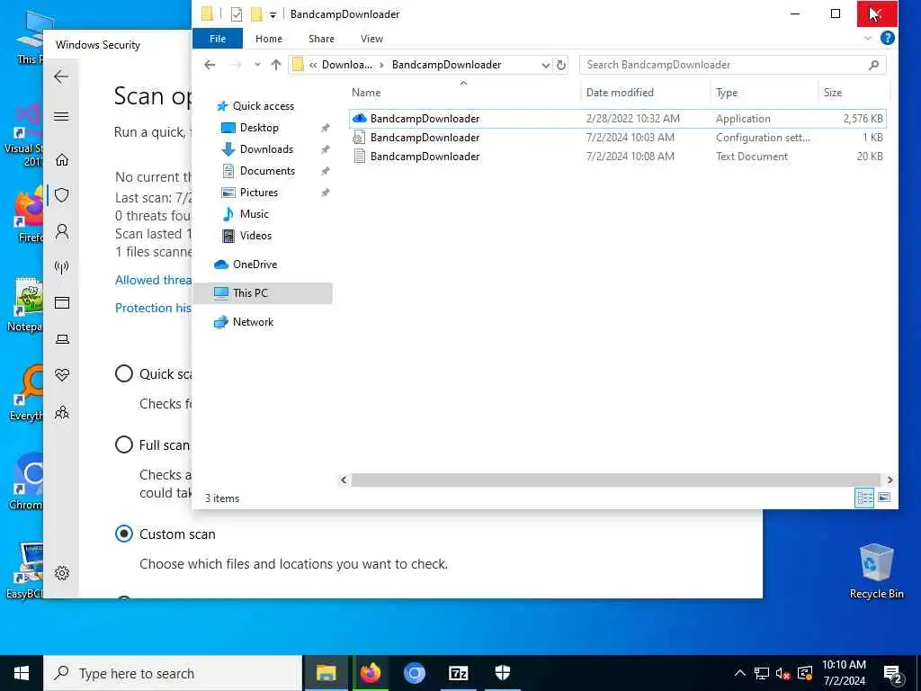Open 7-Zip from the taskbar
The image size is (921, 691).
coord(458,673)
